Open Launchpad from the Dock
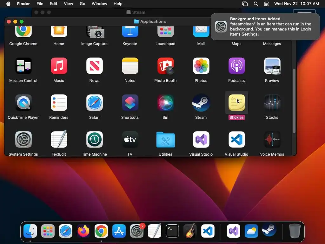This screenshot has width=325, height=244. (48, 231)
